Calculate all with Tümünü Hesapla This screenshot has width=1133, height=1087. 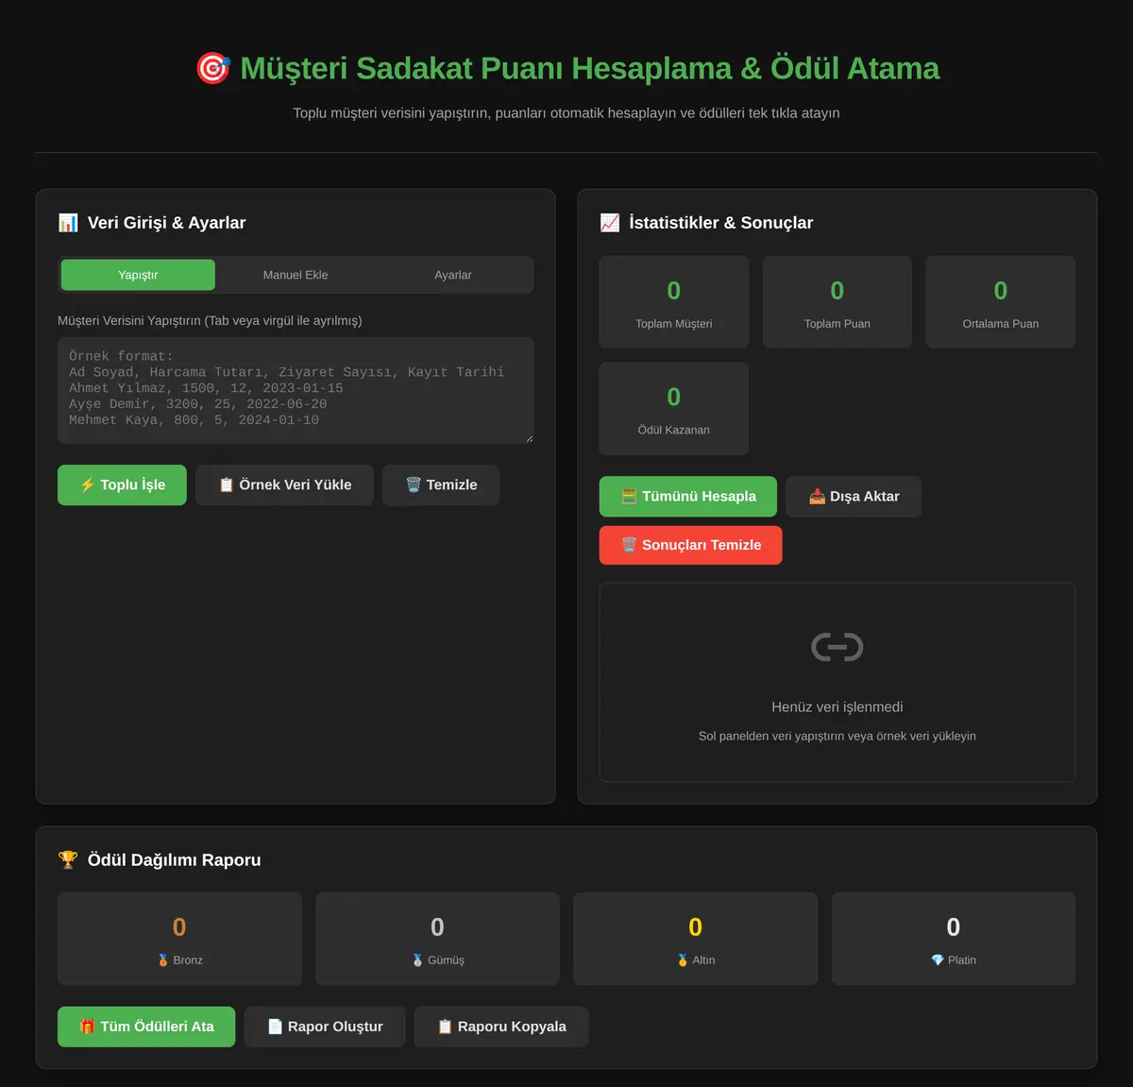[688, 497]
